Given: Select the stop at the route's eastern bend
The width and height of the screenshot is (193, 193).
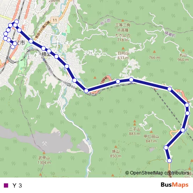Looking at the screenshot, I should coord(187,105).
